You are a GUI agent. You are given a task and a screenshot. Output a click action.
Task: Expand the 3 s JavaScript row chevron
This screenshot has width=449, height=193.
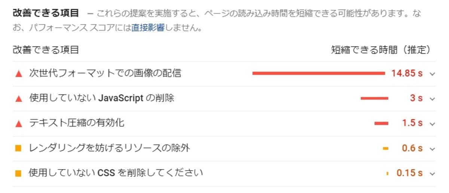click(433, 99)
